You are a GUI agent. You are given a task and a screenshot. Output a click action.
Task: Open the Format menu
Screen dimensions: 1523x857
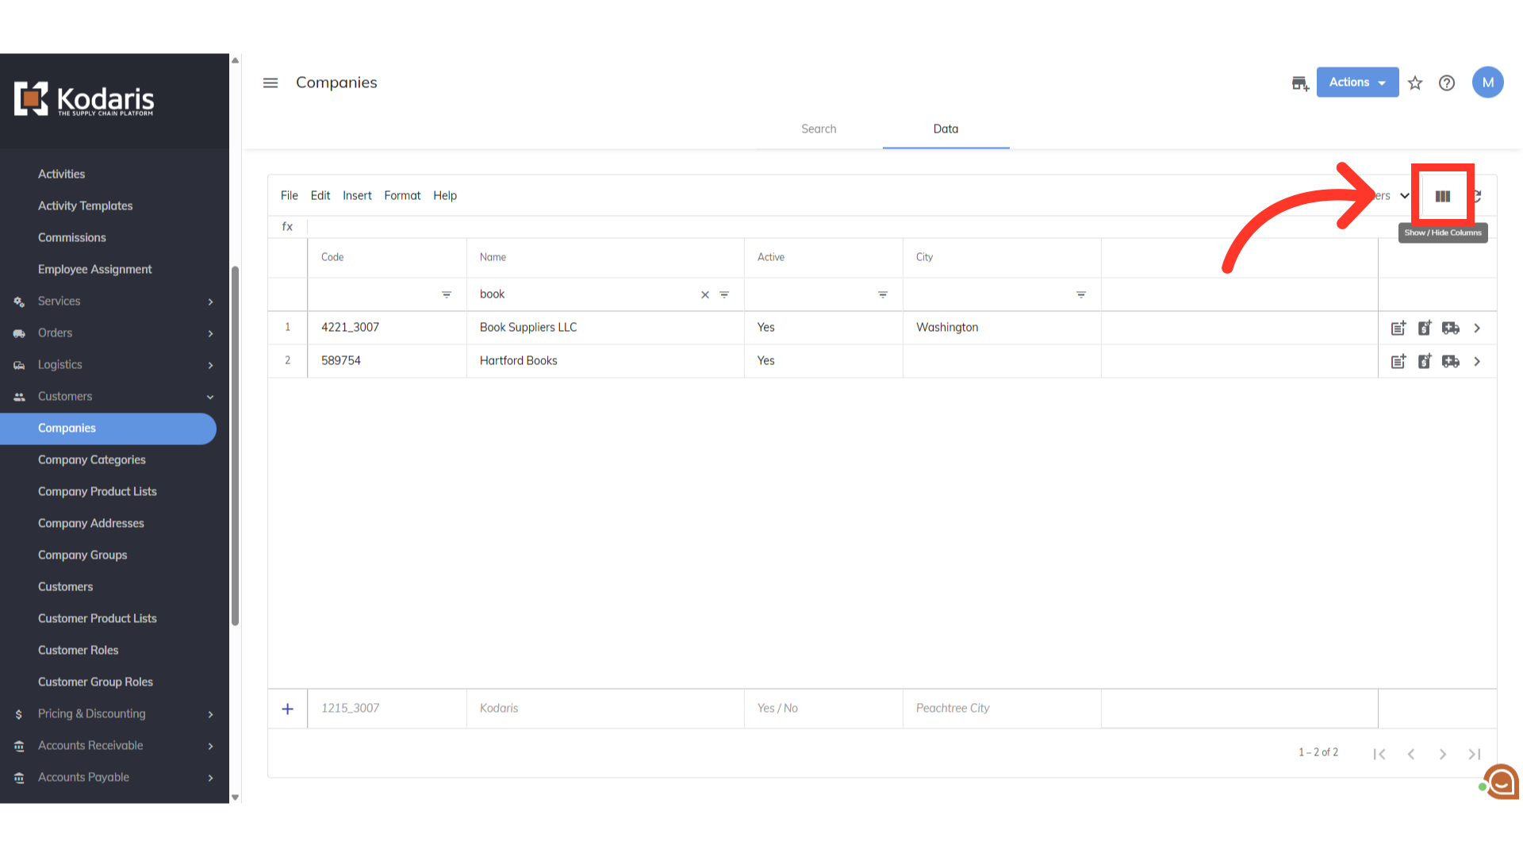[402, 195]
